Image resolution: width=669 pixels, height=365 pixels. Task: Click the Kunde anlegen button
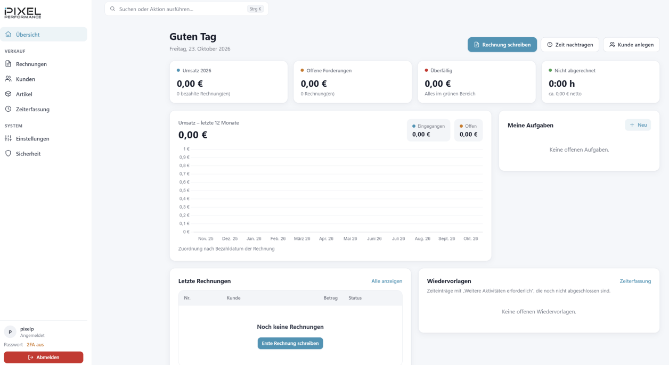(632, 45)
